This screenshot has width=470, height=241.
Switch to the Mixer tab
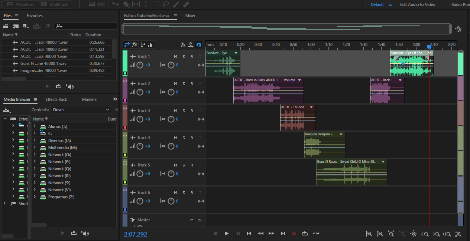click(x=190, y=16)
